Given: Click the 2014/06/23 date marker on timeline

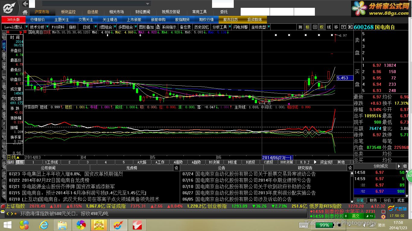Looking at the screenshot, I should pyautogui.click(x=277, y=157).
